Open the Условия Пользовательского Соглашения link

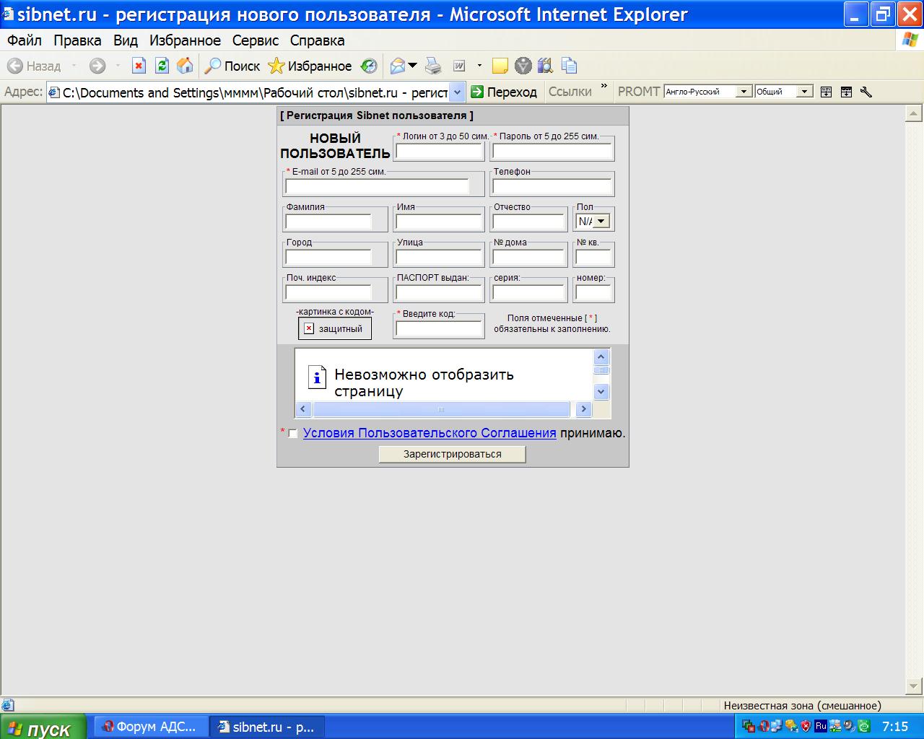tap(430, 433)
